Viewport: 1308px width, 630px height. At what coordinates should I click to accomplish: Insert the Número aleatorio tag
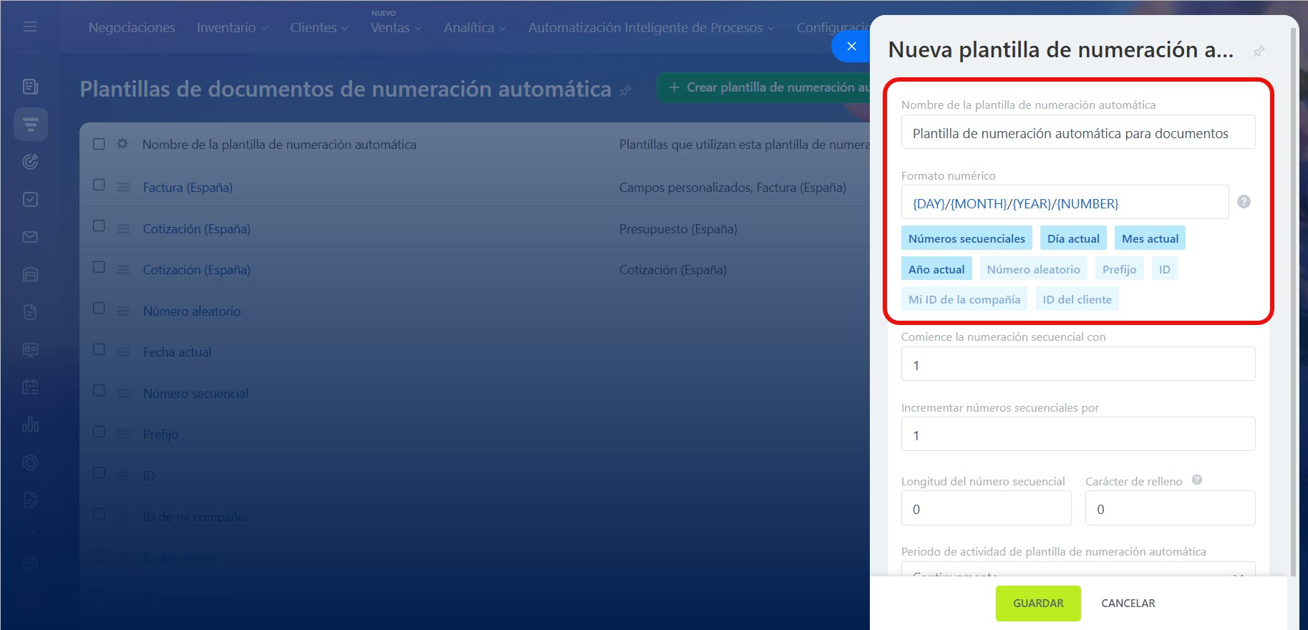[x=1032, y=269]
